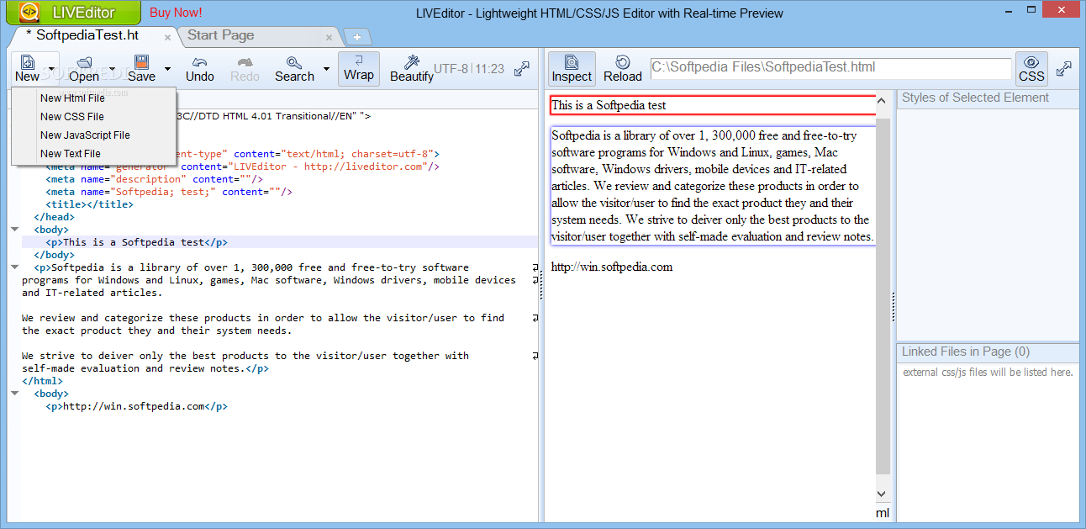Open the Save button dropdown arrow
This screenshot has height=529, width=1086.
167,69
